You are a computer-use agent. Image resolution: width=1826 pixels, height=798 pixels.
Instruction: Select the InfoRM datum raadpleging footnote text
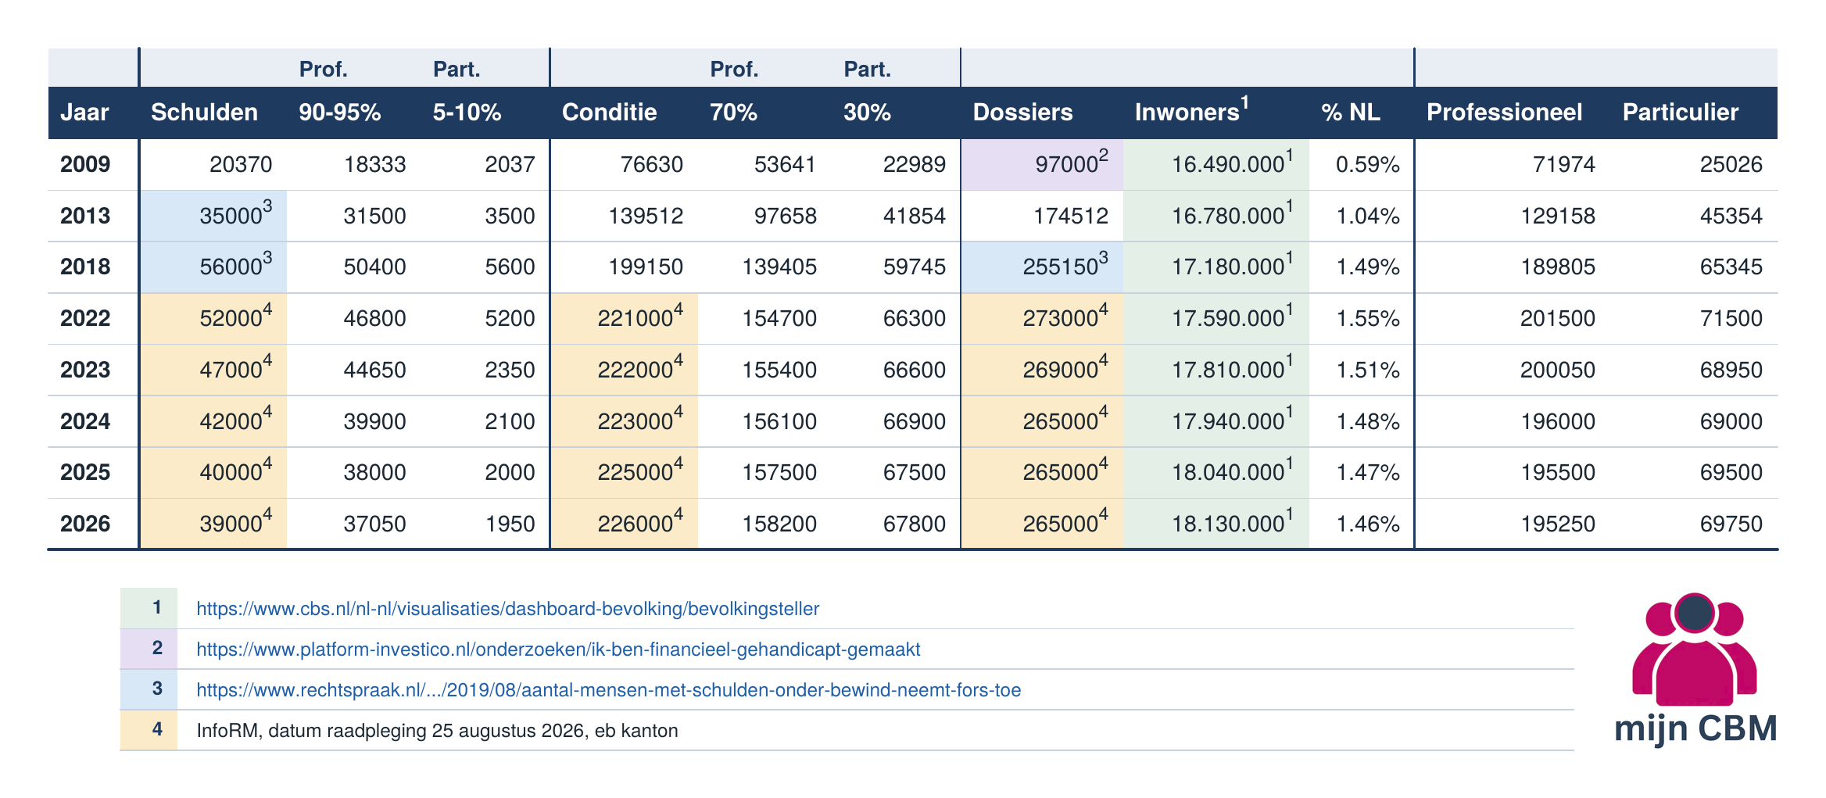point(437,731)
